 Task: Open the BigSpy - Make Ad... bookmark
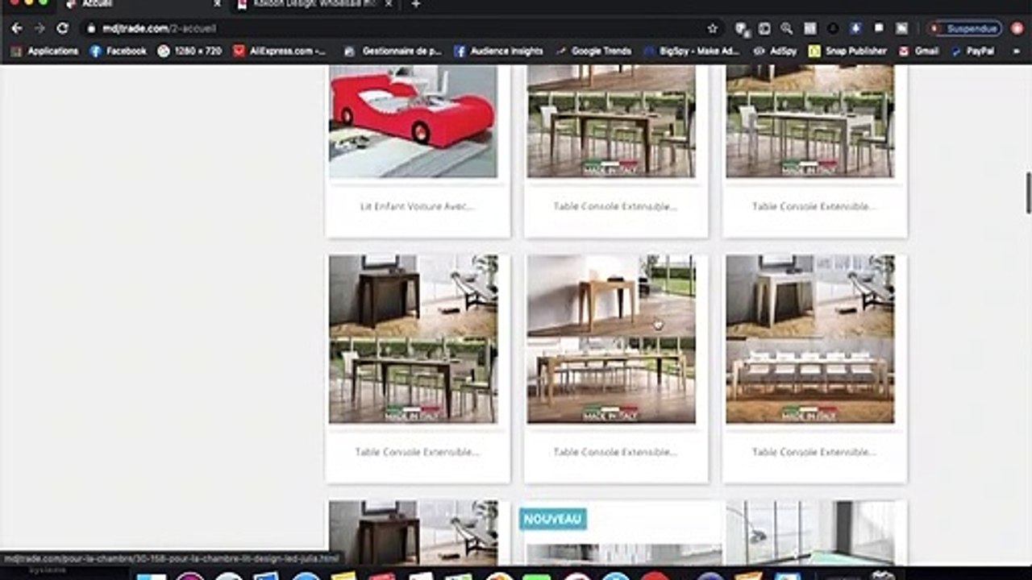(x=692, y=51)
